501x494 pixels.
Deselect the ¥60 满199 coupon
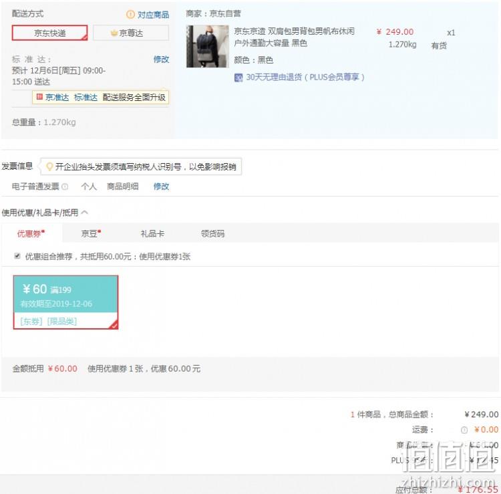tap(65, 302)
